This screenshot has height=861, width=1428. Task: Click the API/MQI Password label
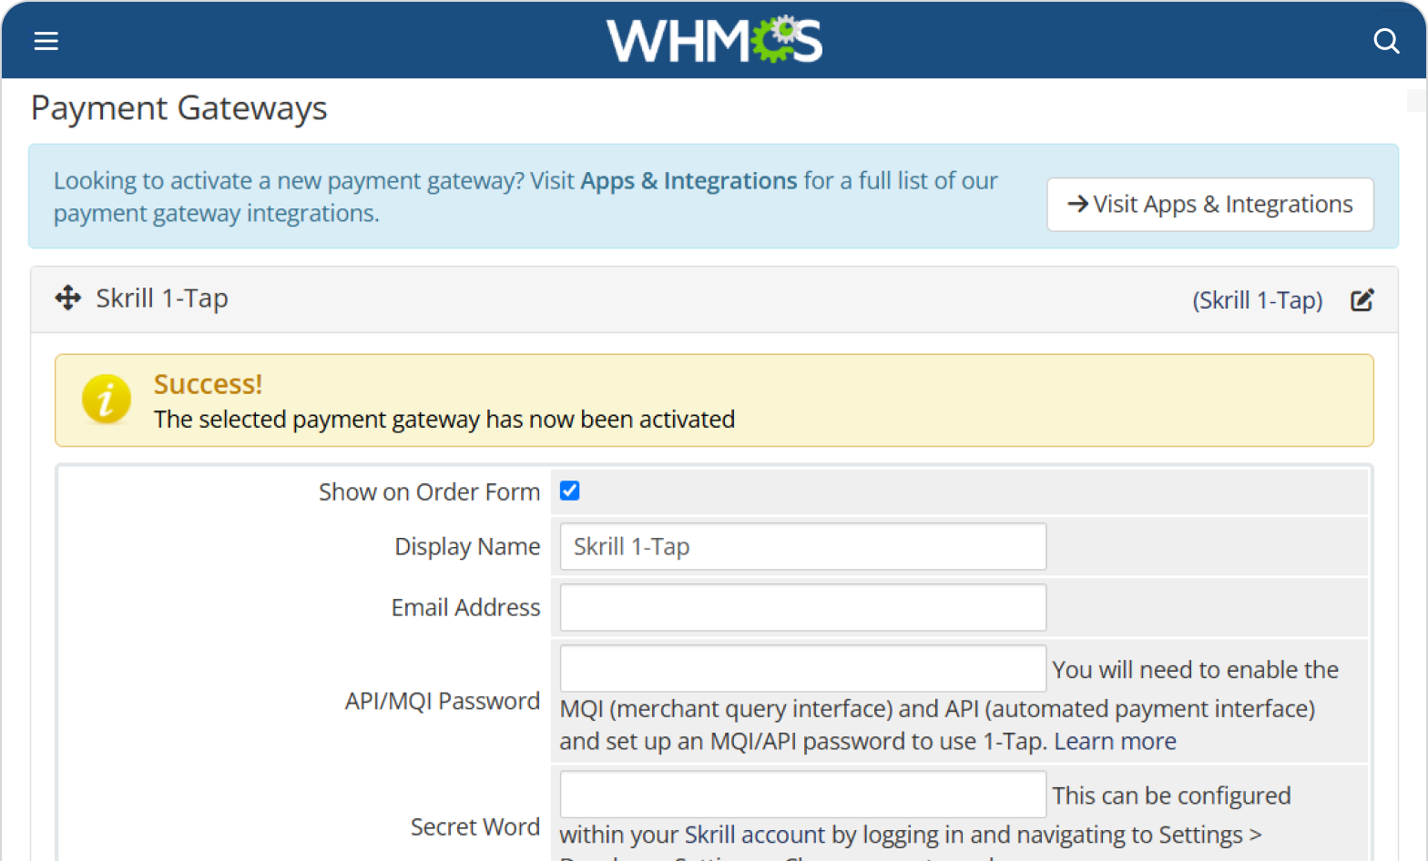(442, 702)
